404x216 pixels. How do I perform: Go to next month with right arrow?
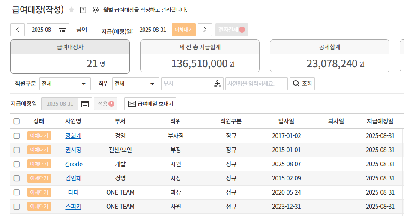(205, 30)
